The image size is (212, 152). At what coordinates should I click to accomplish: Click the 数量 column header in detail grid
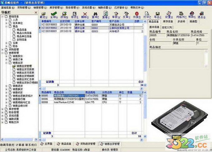[x=134, y=93]
